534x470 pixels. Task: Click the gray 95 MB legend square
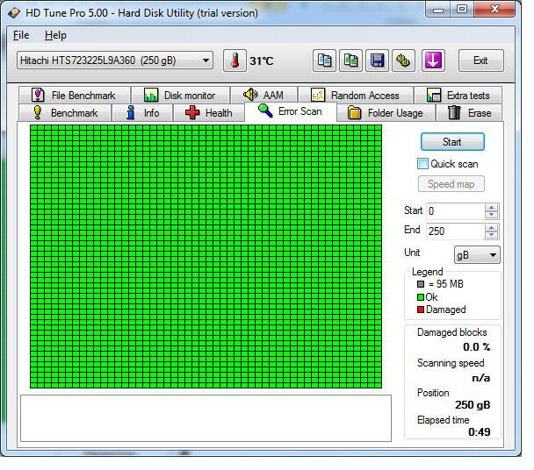pyautogui.click(x=421, y=284)
